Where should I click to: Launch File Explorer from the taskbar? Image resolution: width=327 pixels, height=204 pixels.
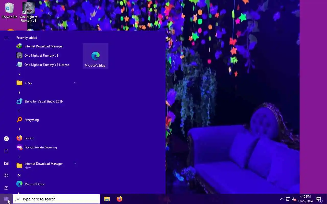[x=107, y=199]
